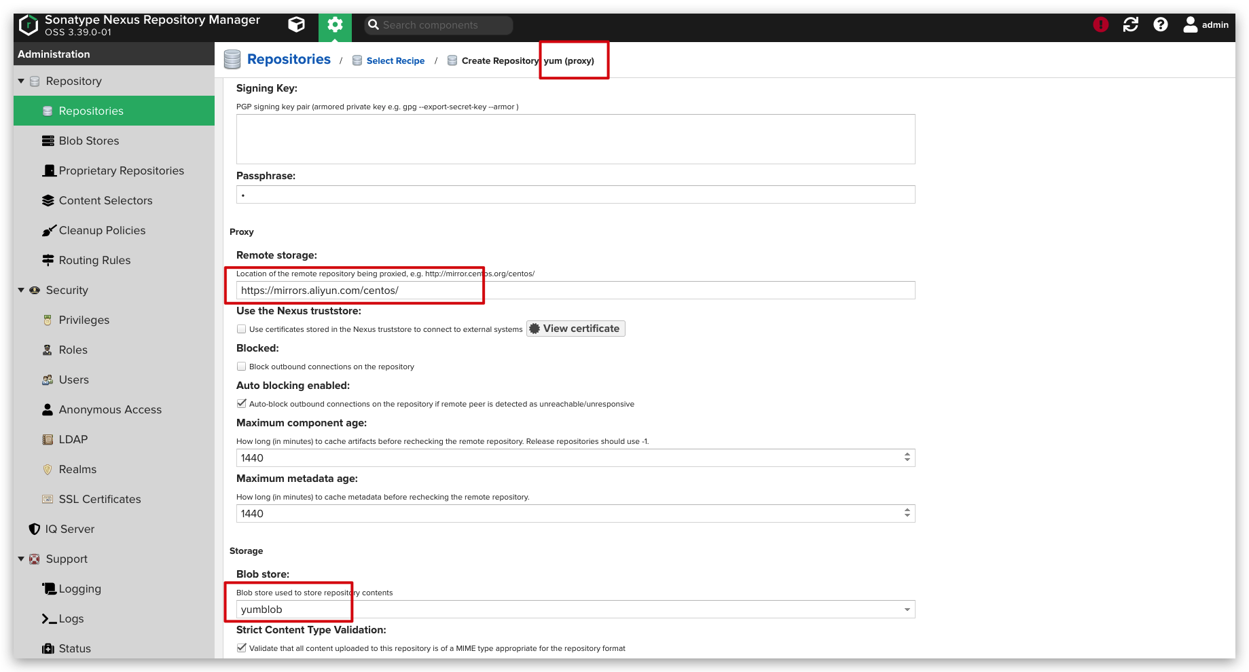
Task: Open Cleanup Policies in sidebar
Action: 102,231
